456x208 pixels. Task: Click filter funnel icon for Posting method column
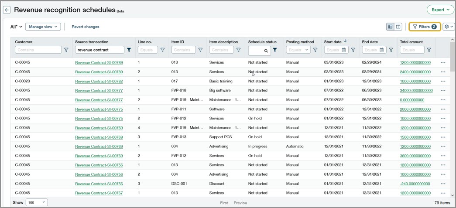(315, 50)
